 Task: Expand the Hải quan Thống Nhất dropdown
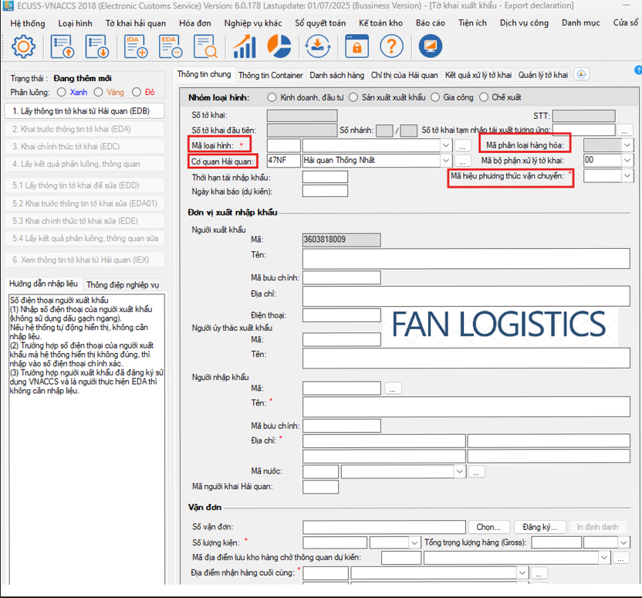446,161
